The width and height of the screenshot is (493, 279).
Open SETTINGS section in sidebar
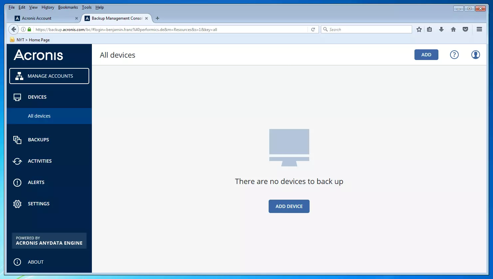(49, 204)
